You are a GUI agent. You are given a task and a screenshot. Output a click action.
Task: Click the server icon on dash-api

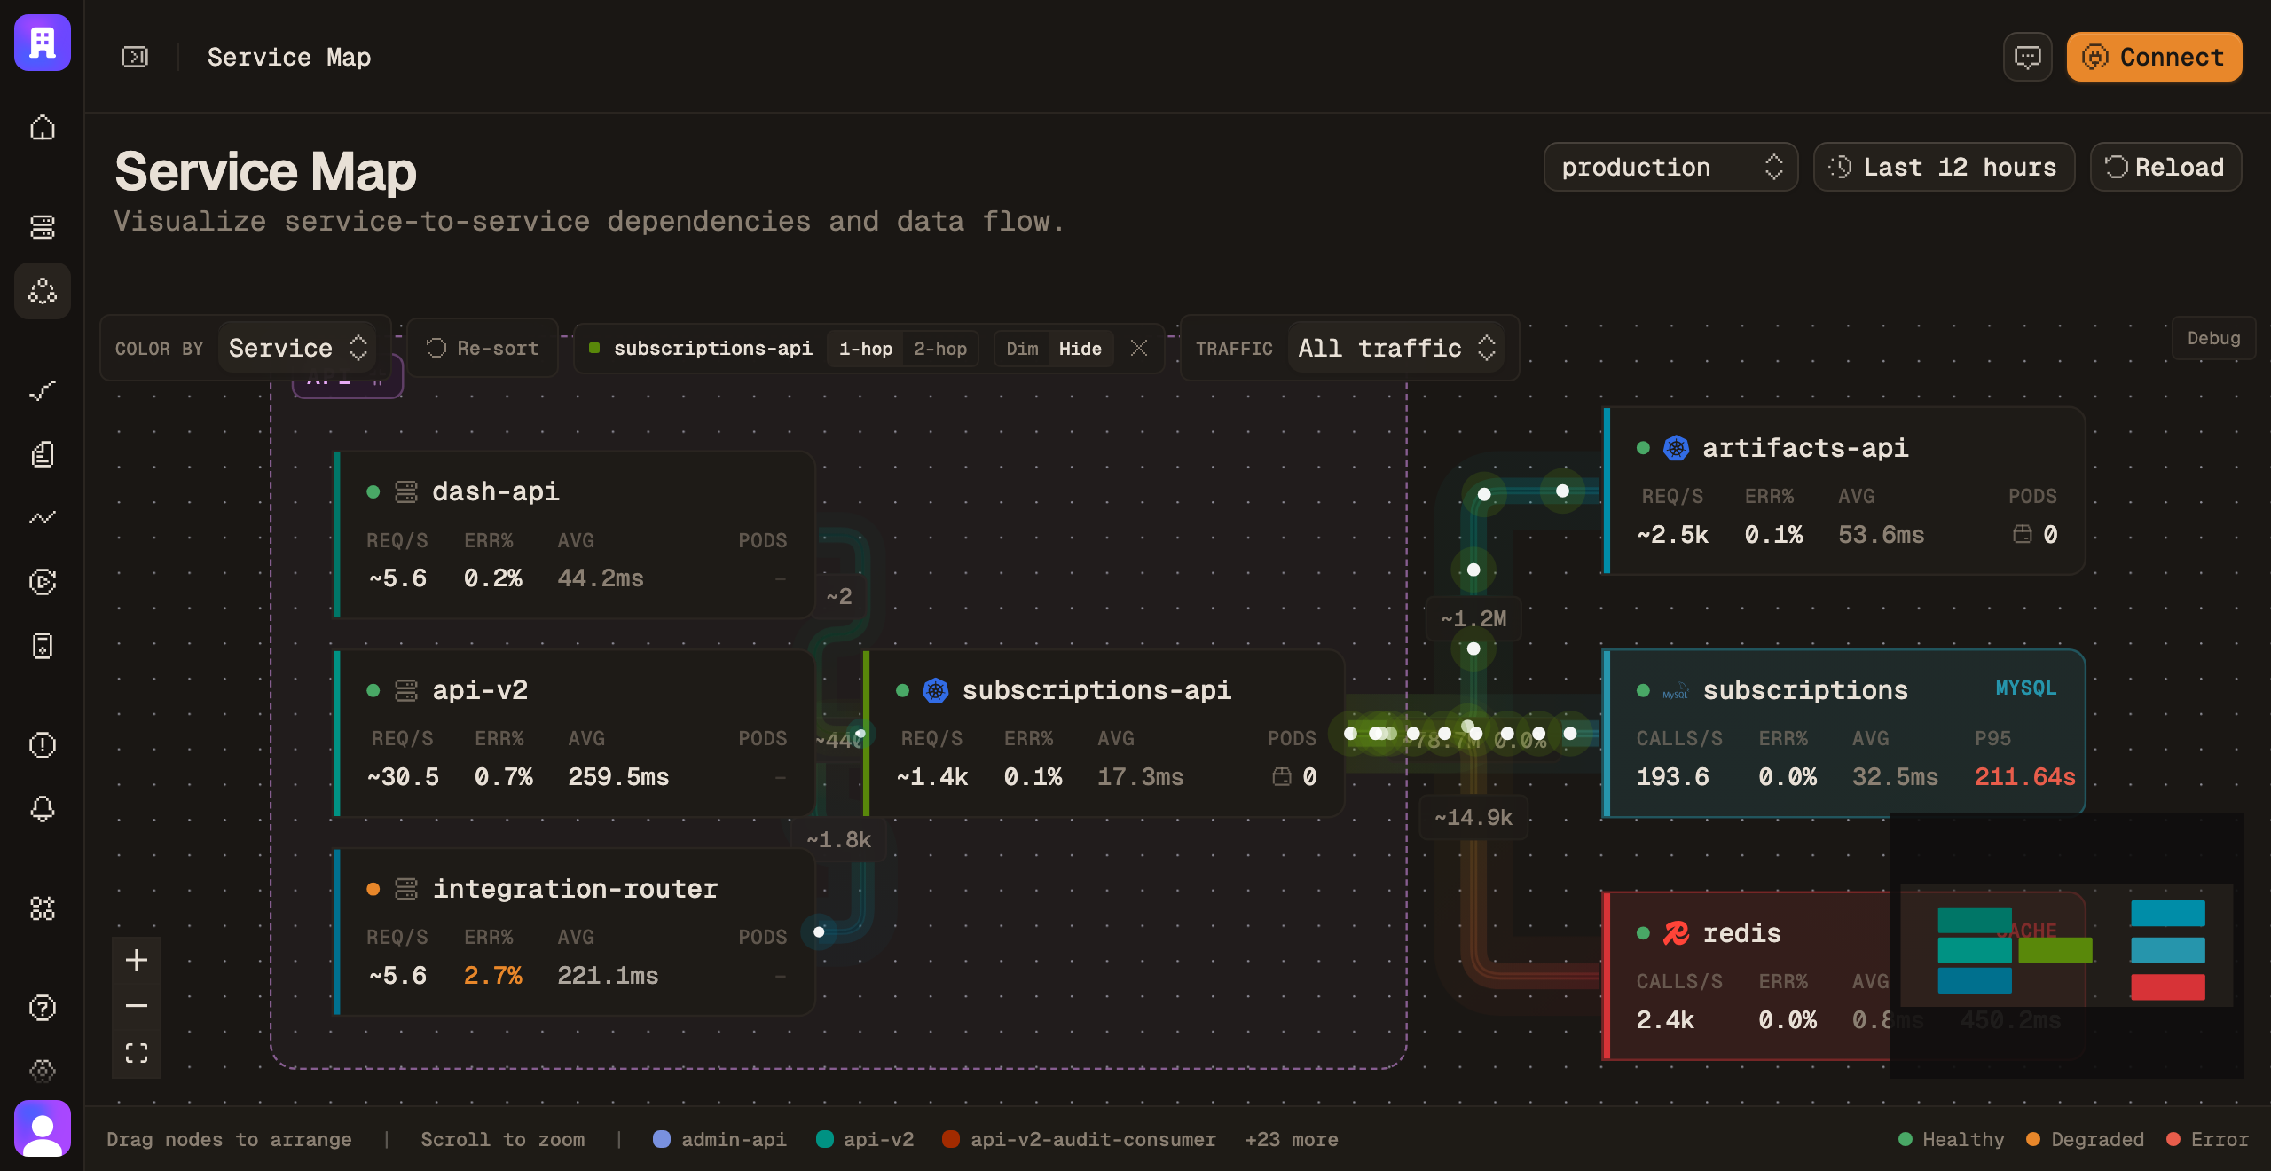tap(406, 491)
